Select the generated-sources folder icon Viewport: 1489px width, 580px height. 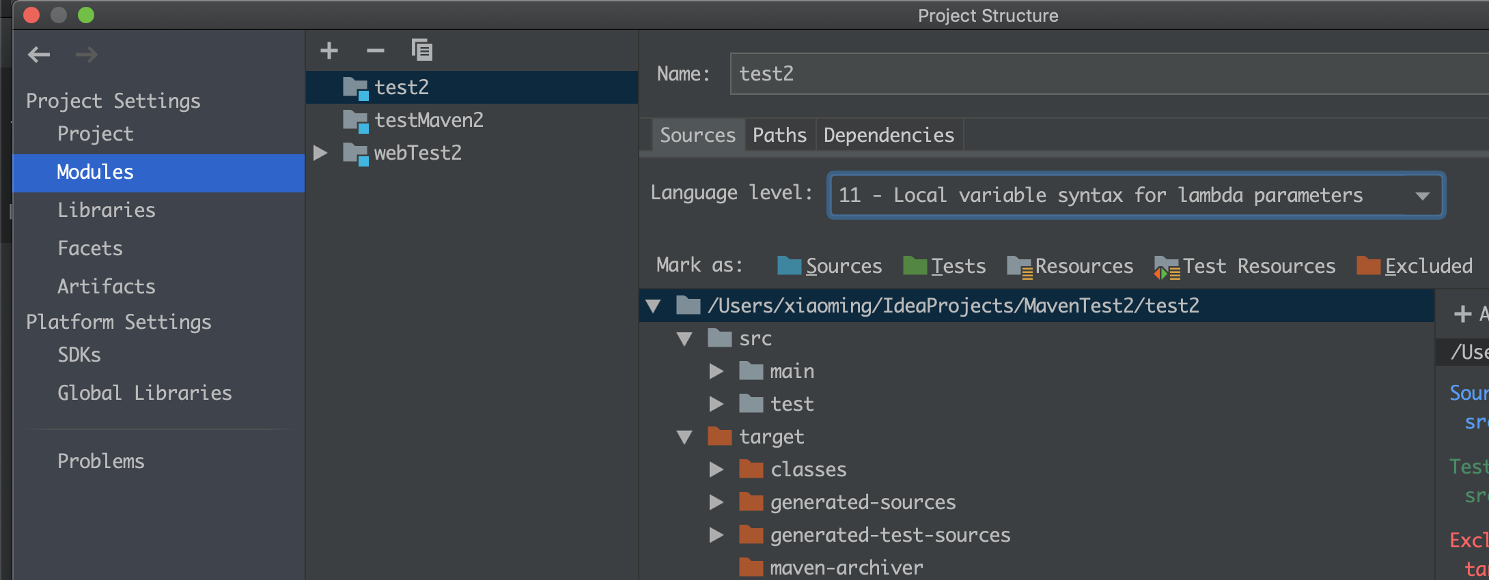(x=751, y=502)
